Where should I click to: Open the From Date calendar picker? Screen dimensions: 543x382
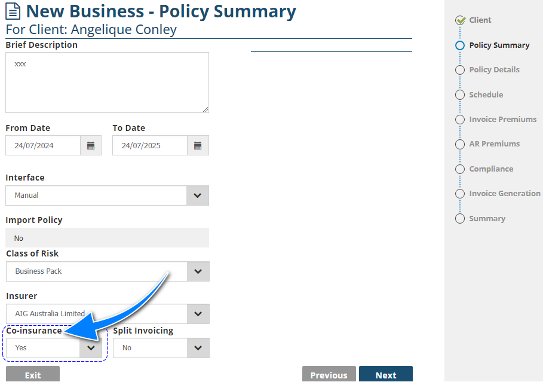point(91,146)
